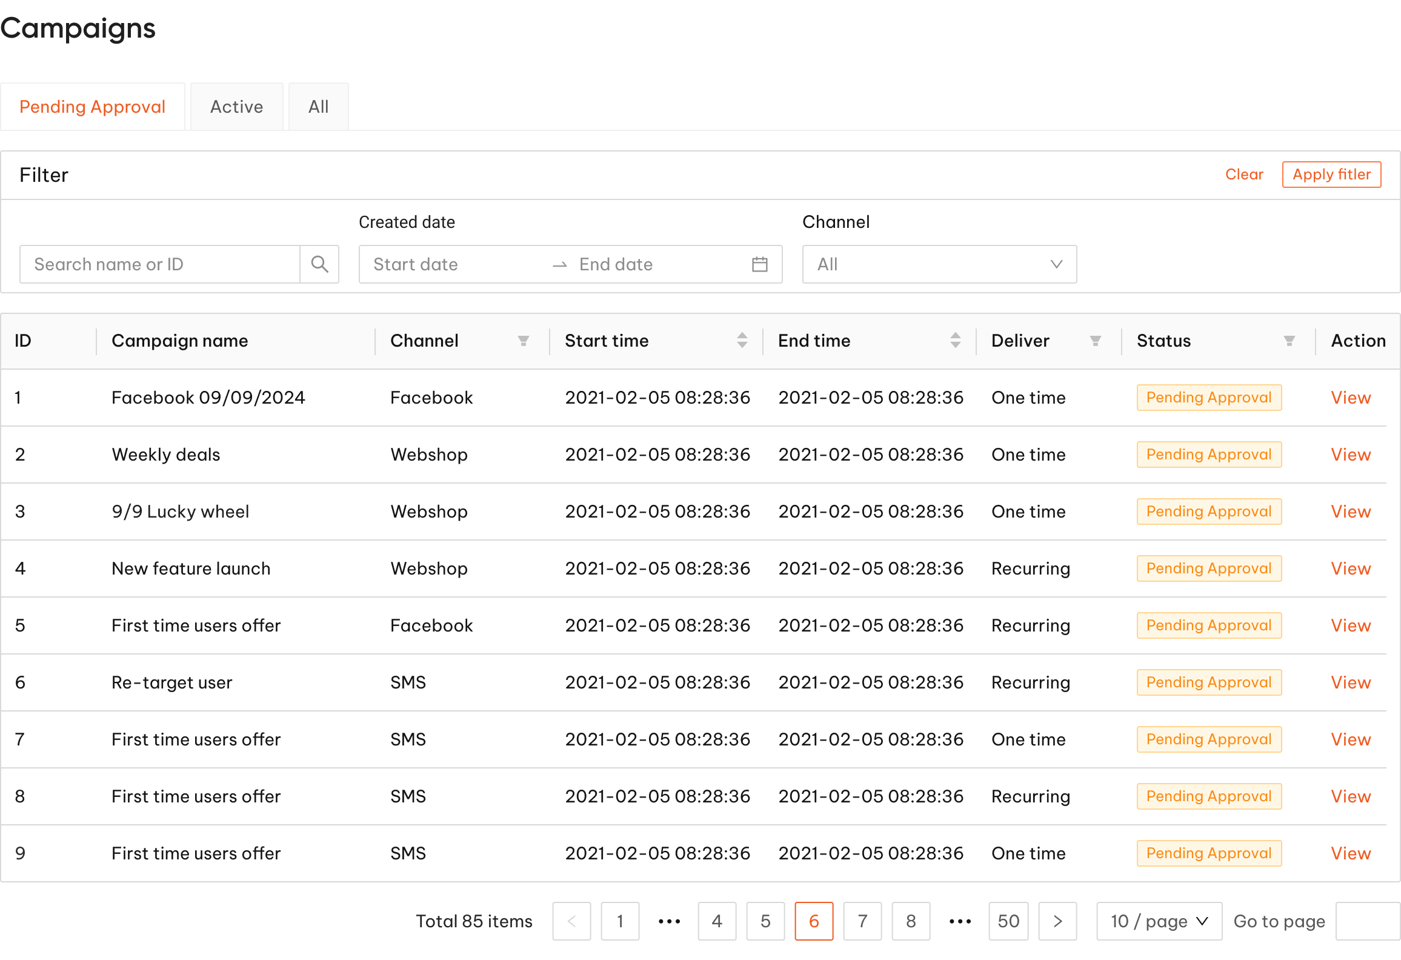Focus the Search name or ID field
Viewport: 1401px width, 960px height.
pos(160,264)
